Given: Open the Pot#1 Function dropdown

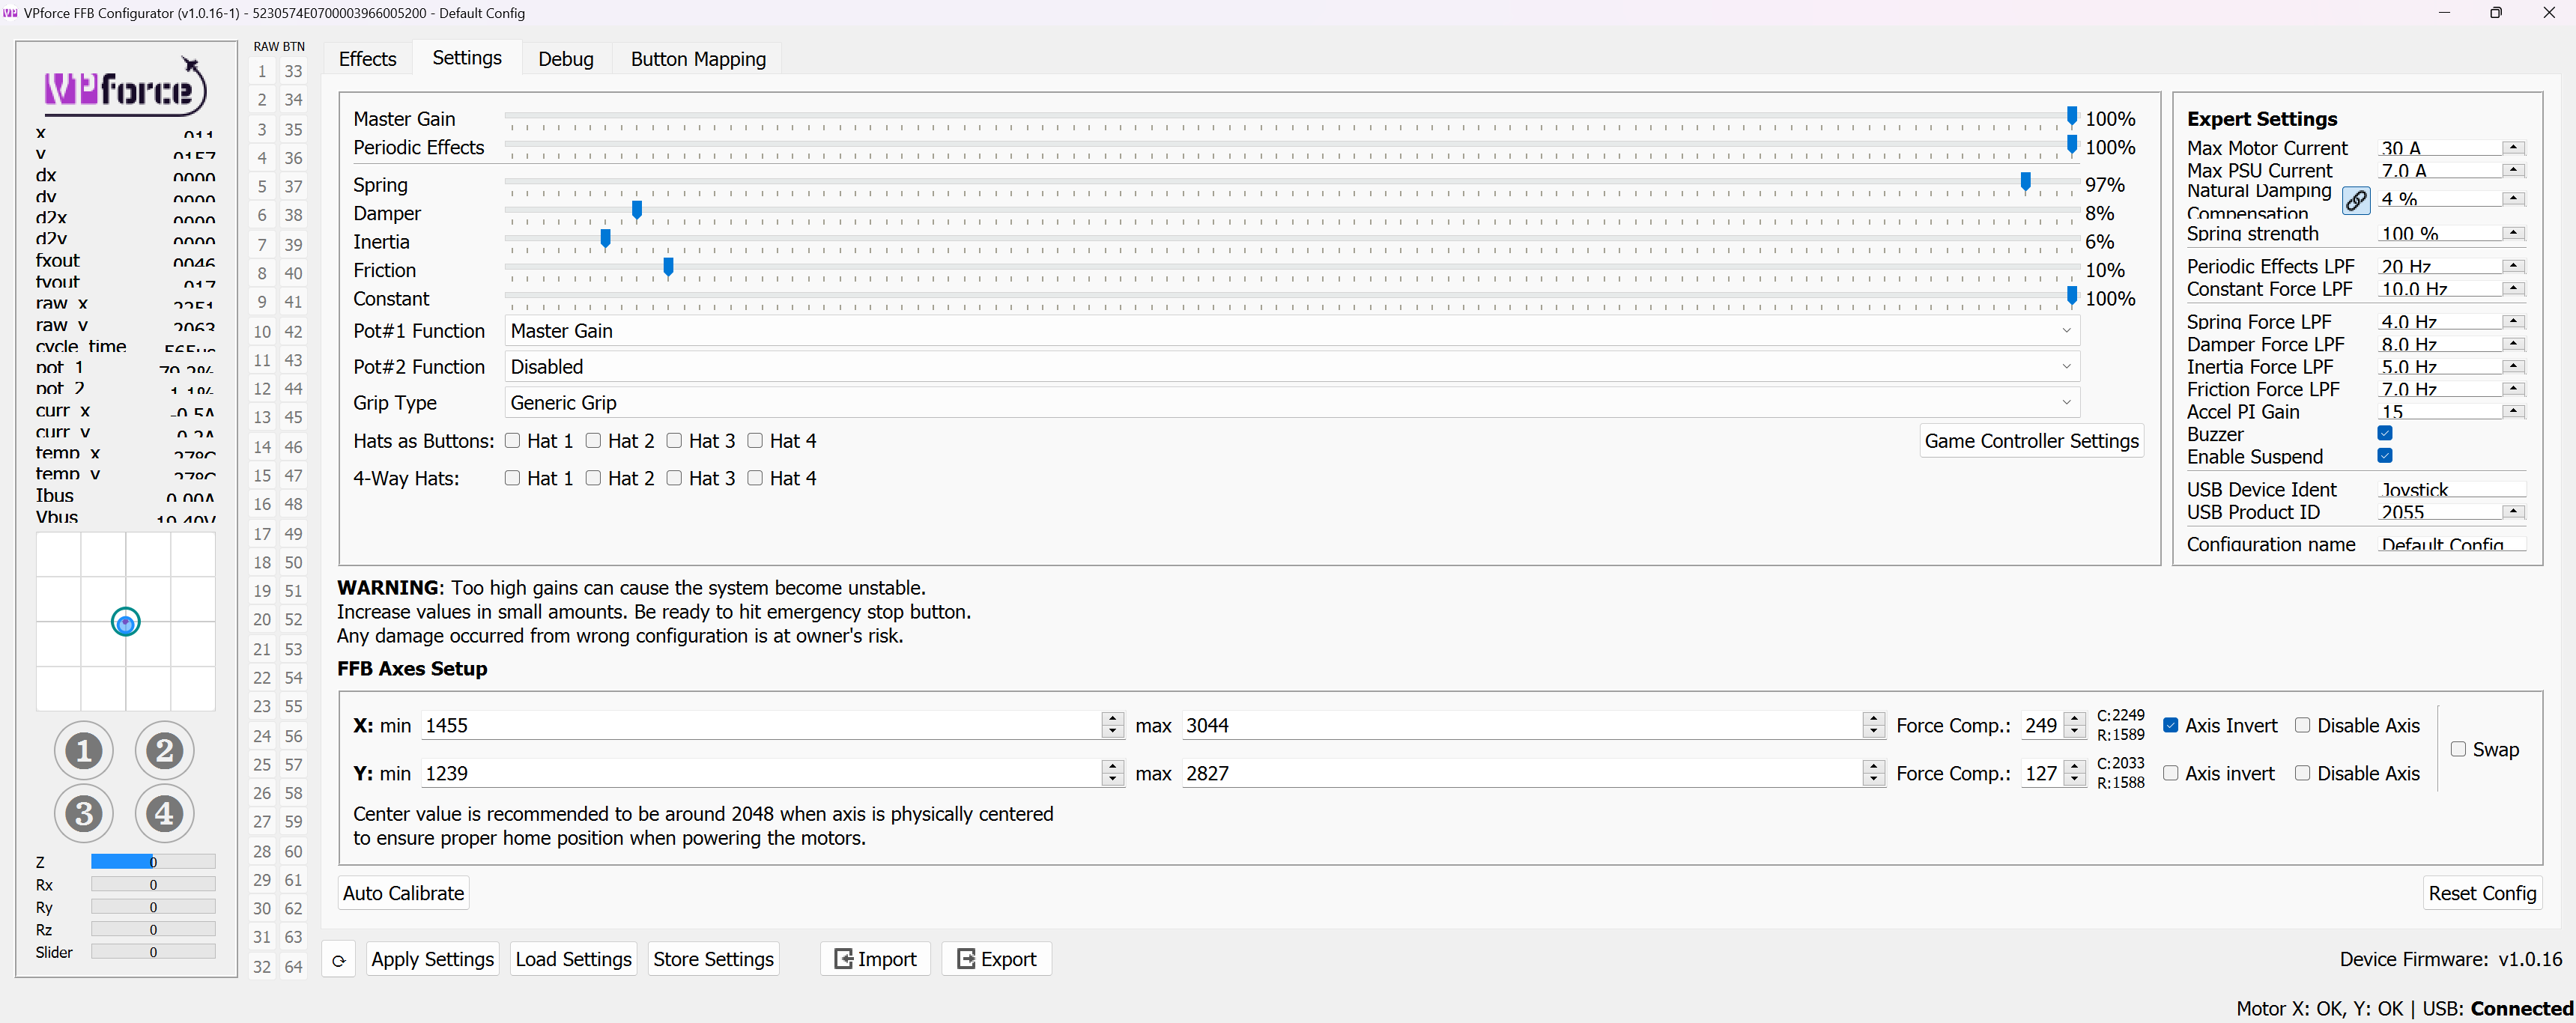Looking at the screenshot, I should tap(1291, 331).
